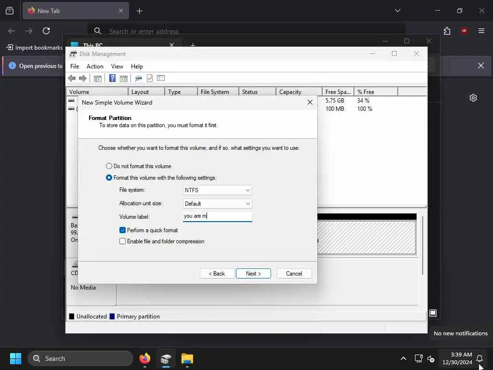The height and width of the screenshot is (370, 493).
Task: Click the Capacity column header
Action: point(298,92)
